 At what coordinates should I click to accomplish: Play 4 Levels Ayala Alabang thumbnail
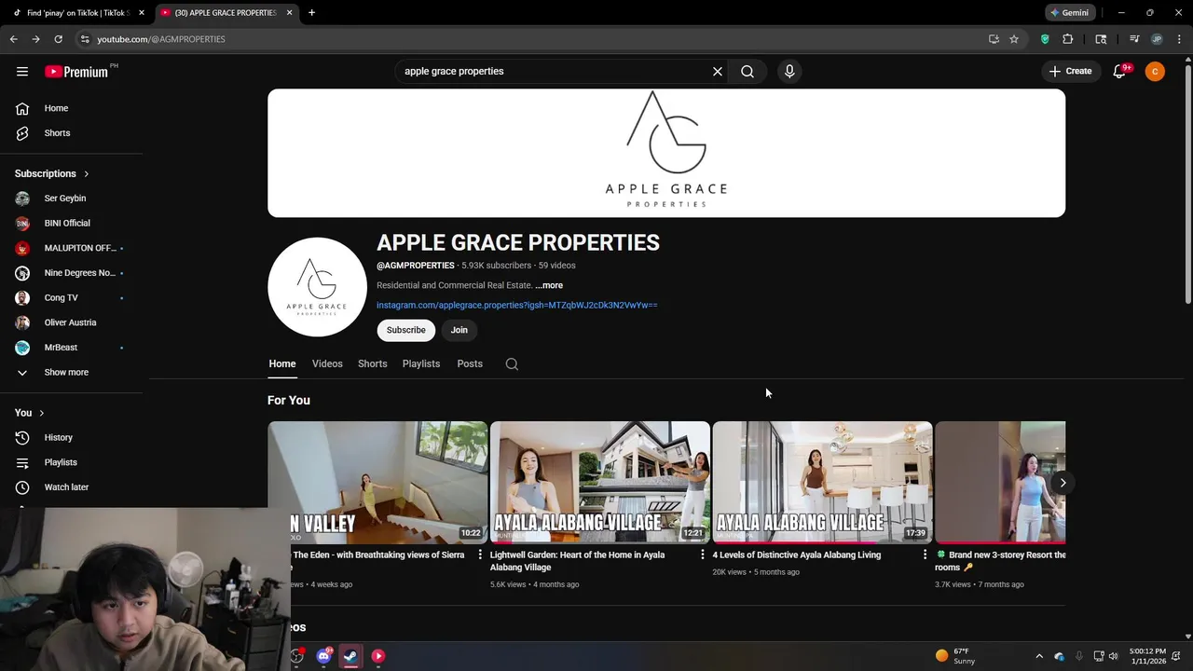pos(822,483)
